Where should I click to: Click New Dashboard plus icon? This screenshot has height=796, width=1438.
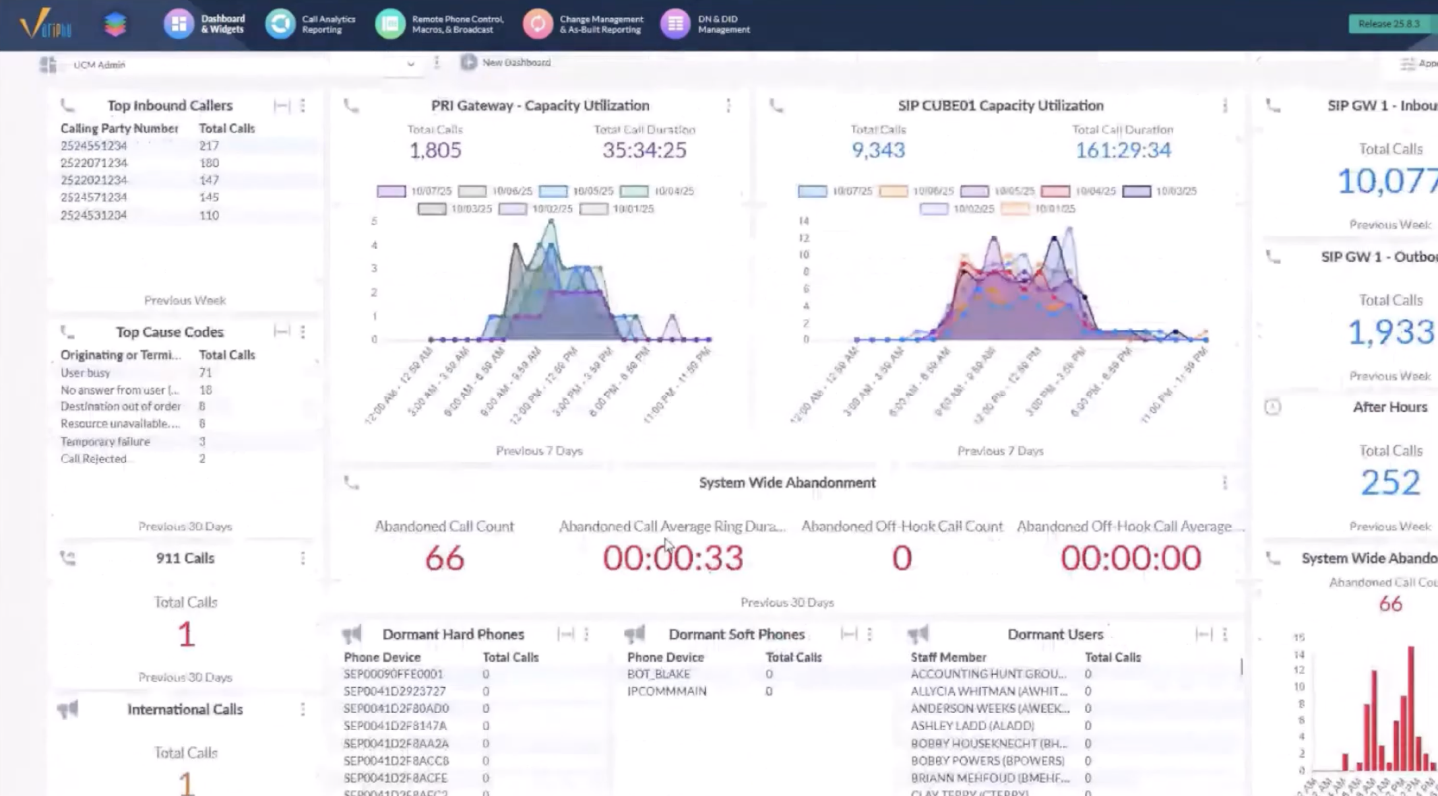tap(468, 63)
